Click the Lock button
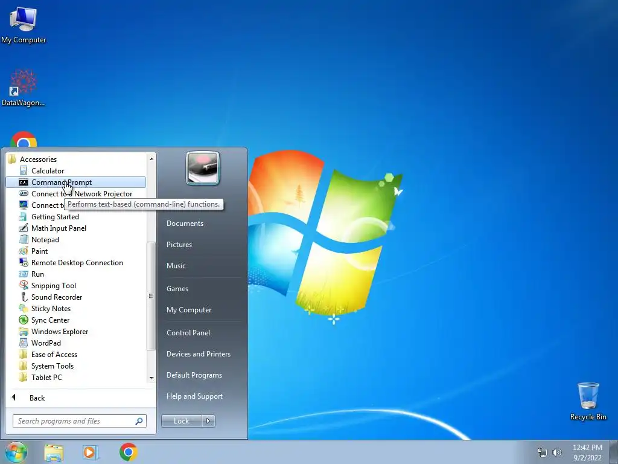This screenshot has height=464, width=618. 181,421
